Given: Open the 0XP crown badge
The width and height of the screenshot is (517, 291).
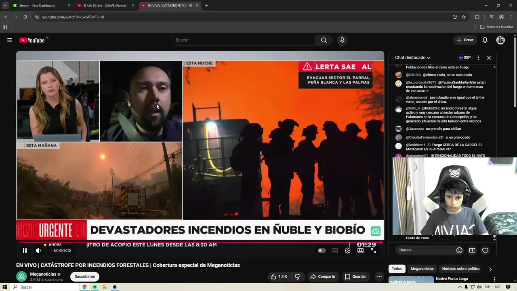Looking at the screenshot, I should point(465,57).
